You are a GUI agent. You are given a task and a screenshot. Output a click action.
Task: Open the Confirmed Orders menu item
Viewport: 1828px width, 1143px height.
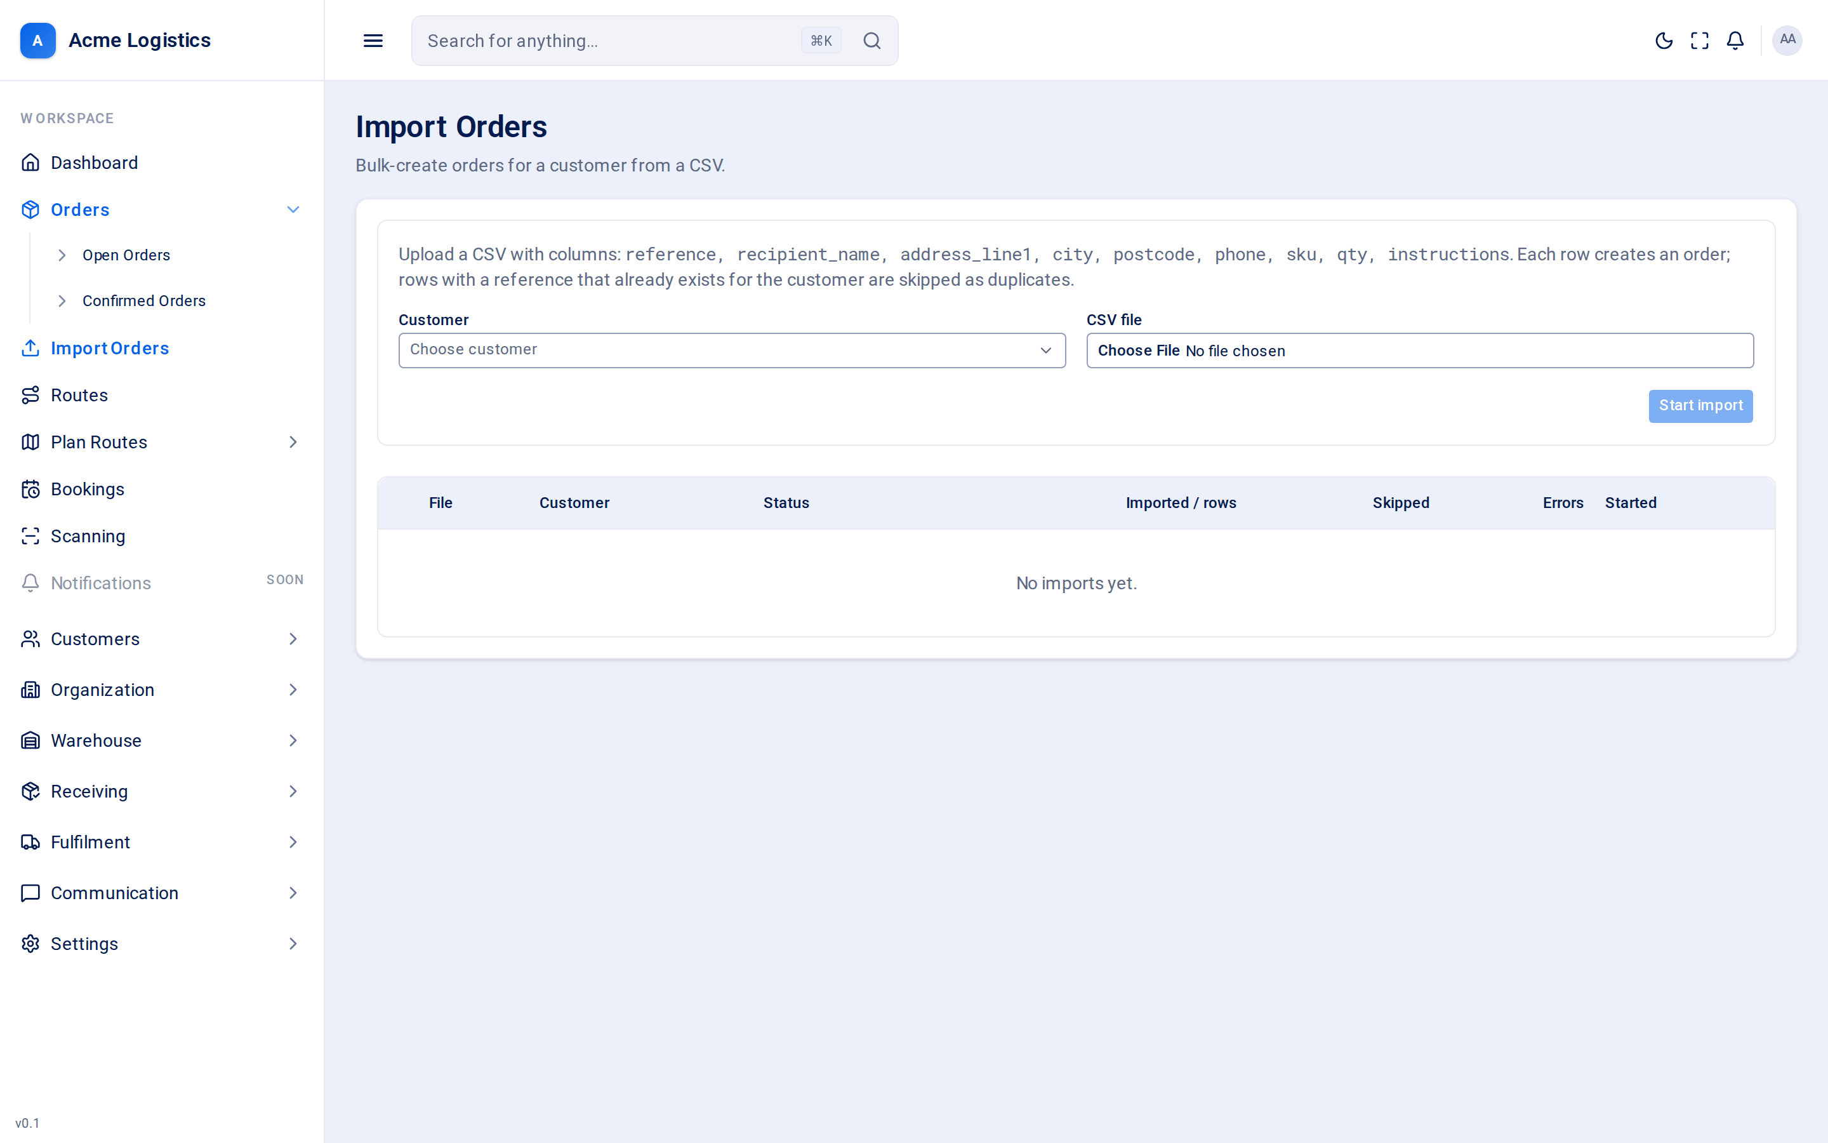pos(143,301)
